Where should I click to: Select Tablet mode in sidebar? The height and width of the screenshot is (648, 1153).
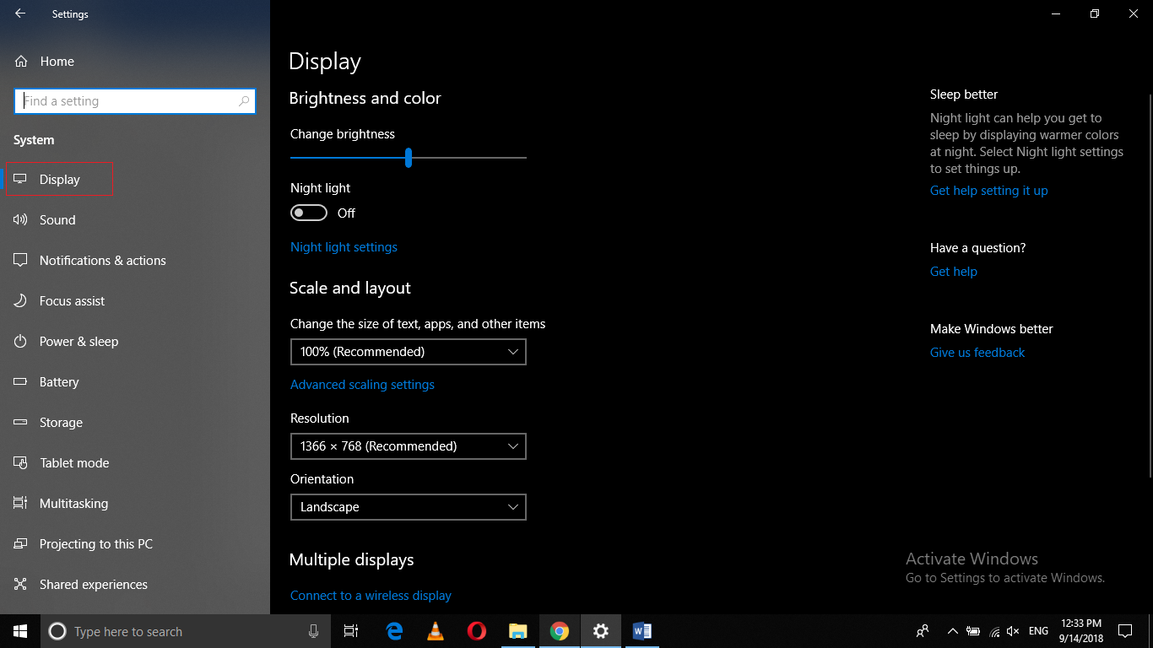[74, 462]
